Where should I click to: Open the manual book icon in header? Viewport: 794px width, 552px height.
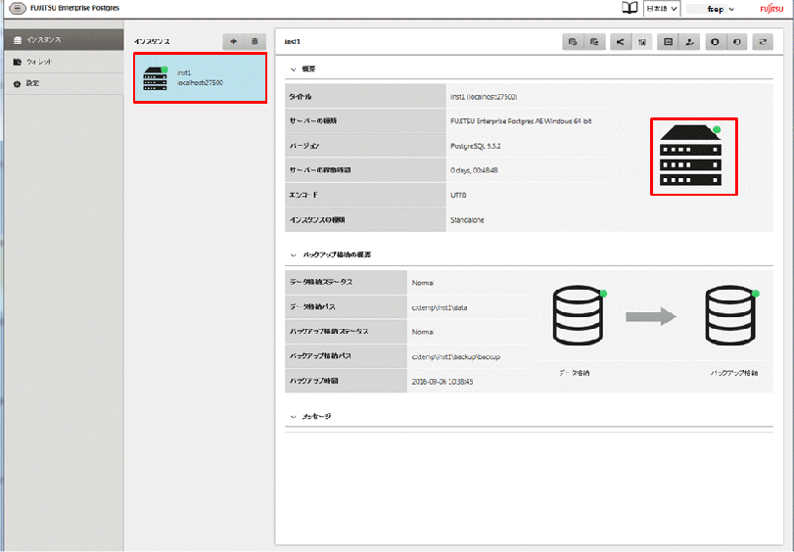630,8
